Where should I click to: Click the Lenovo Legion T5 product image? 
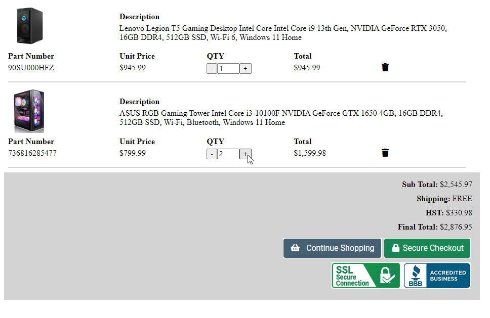tap(29, 25)
